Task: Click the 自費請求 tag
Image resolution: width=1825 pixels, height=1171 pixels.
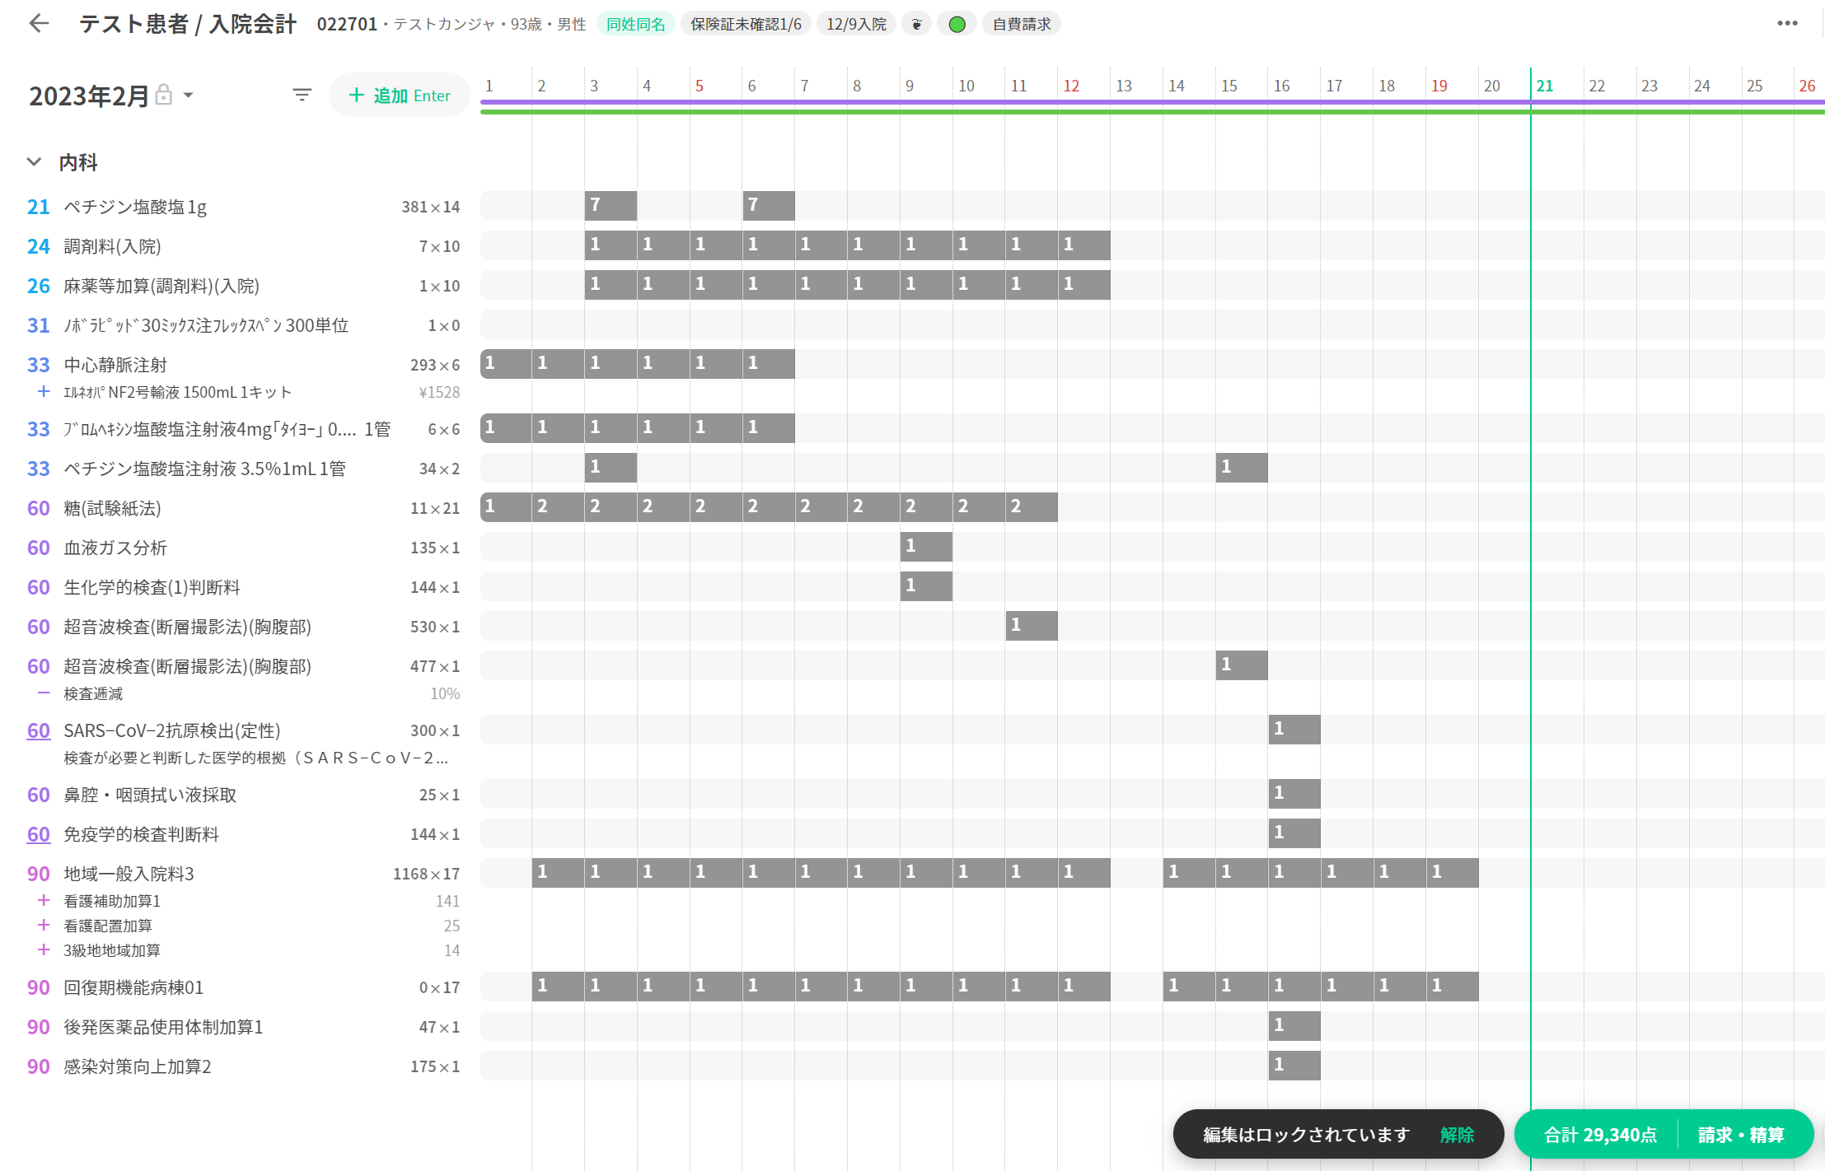Action: [x=1021, y=24]
